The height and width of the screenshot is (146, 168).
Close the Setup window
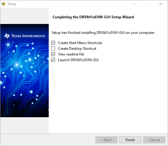(x=161, y=4)
